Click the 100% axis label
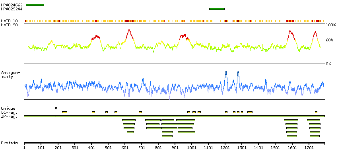The height and width of the screenshot is (159, 338). 331,25
